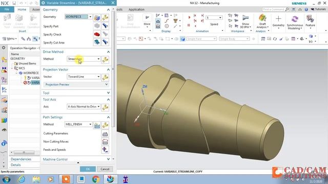Open Cutting Parameters dialog icon
Image resolution: width=328 pixels, height=184 pixels.
tap(105, 134)
